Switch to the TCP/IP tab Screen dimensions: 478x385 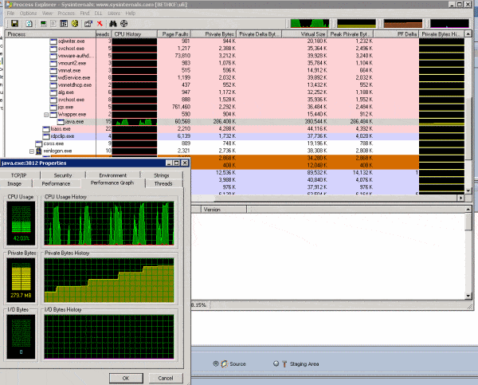pos(19,175)
